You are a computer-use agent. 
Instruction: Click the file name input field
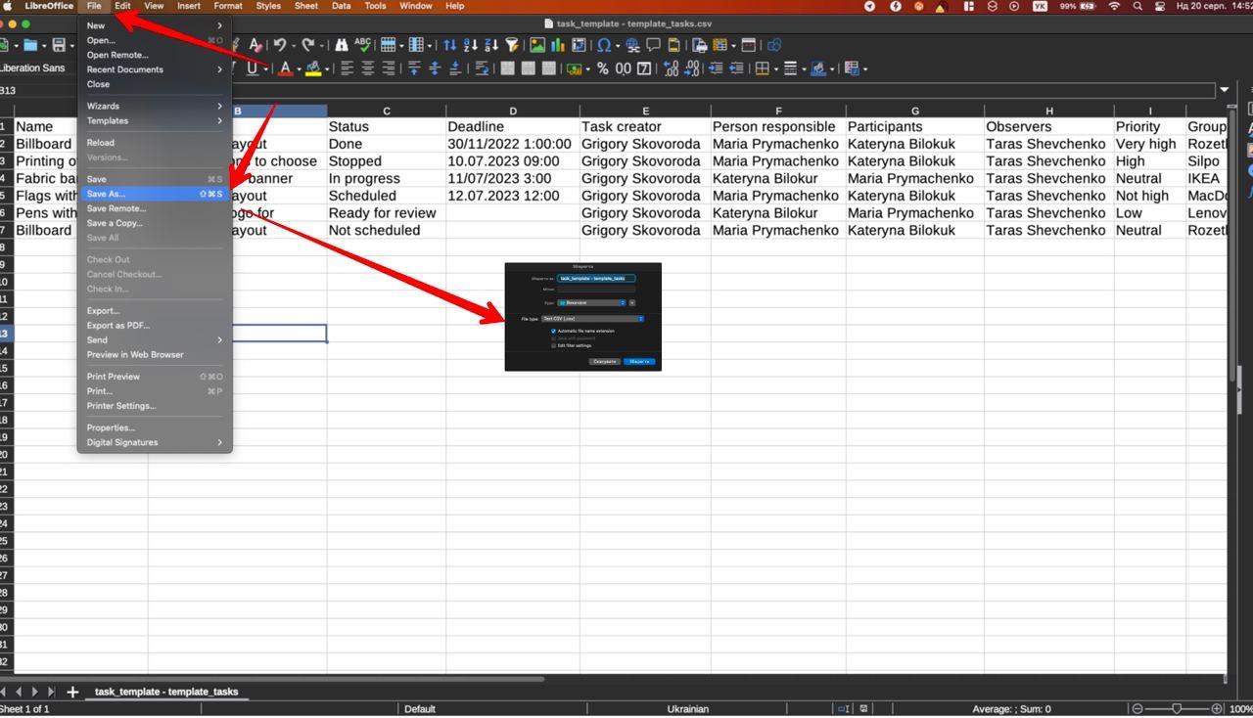[x=596, y=278]
